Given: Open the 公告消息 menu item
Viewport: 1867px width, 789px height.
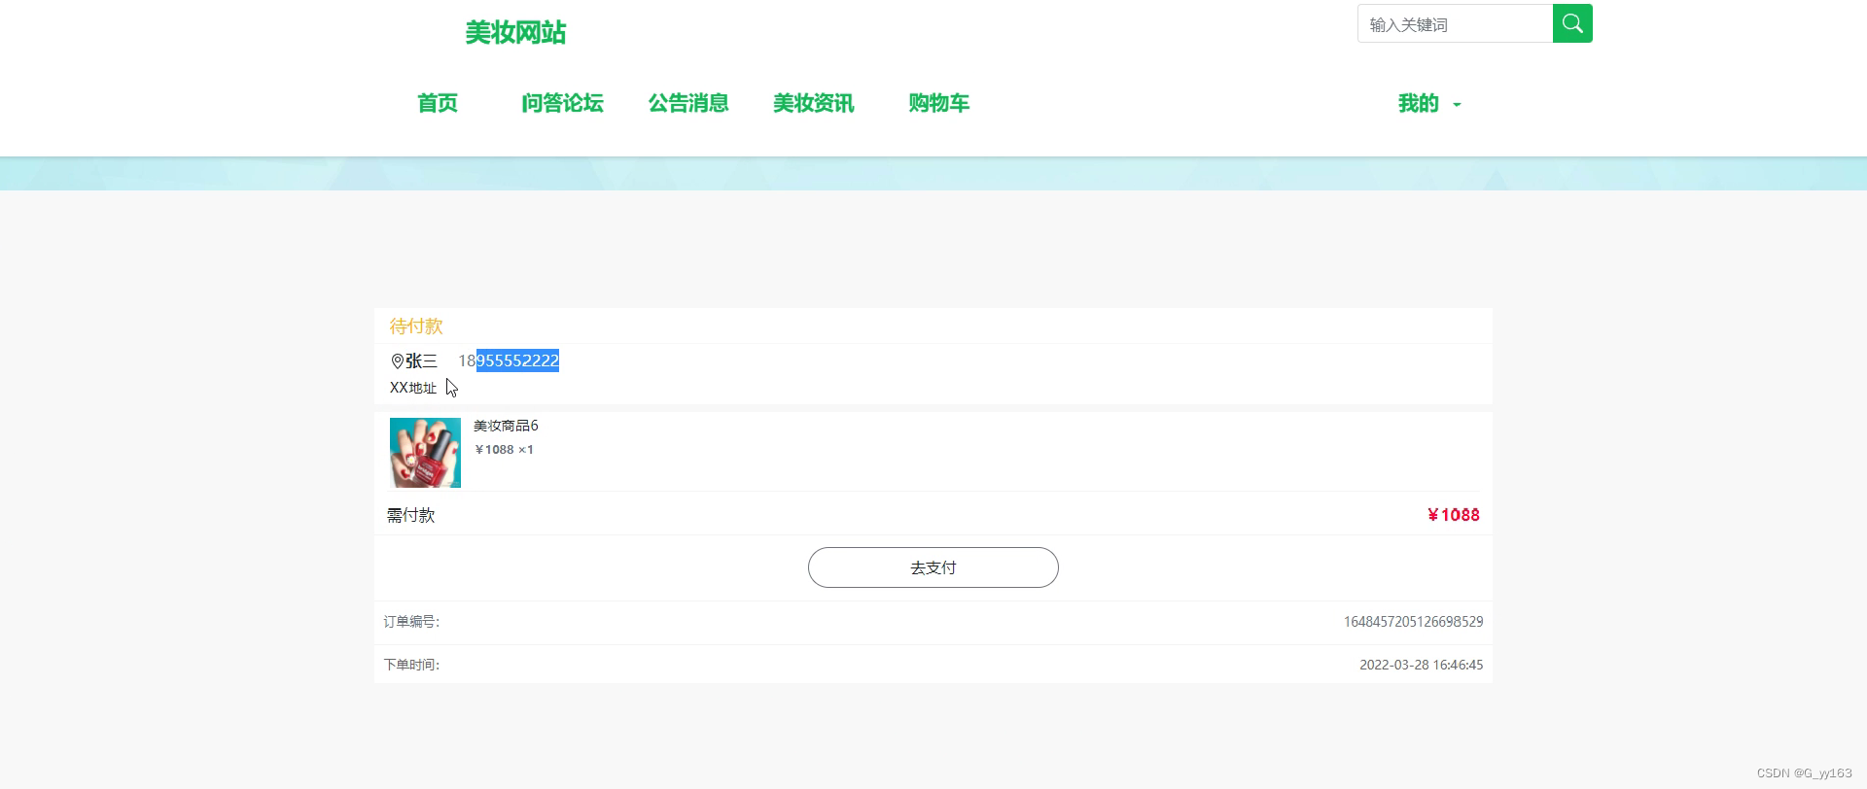Looking at the screenshot, I should (688, 103).
